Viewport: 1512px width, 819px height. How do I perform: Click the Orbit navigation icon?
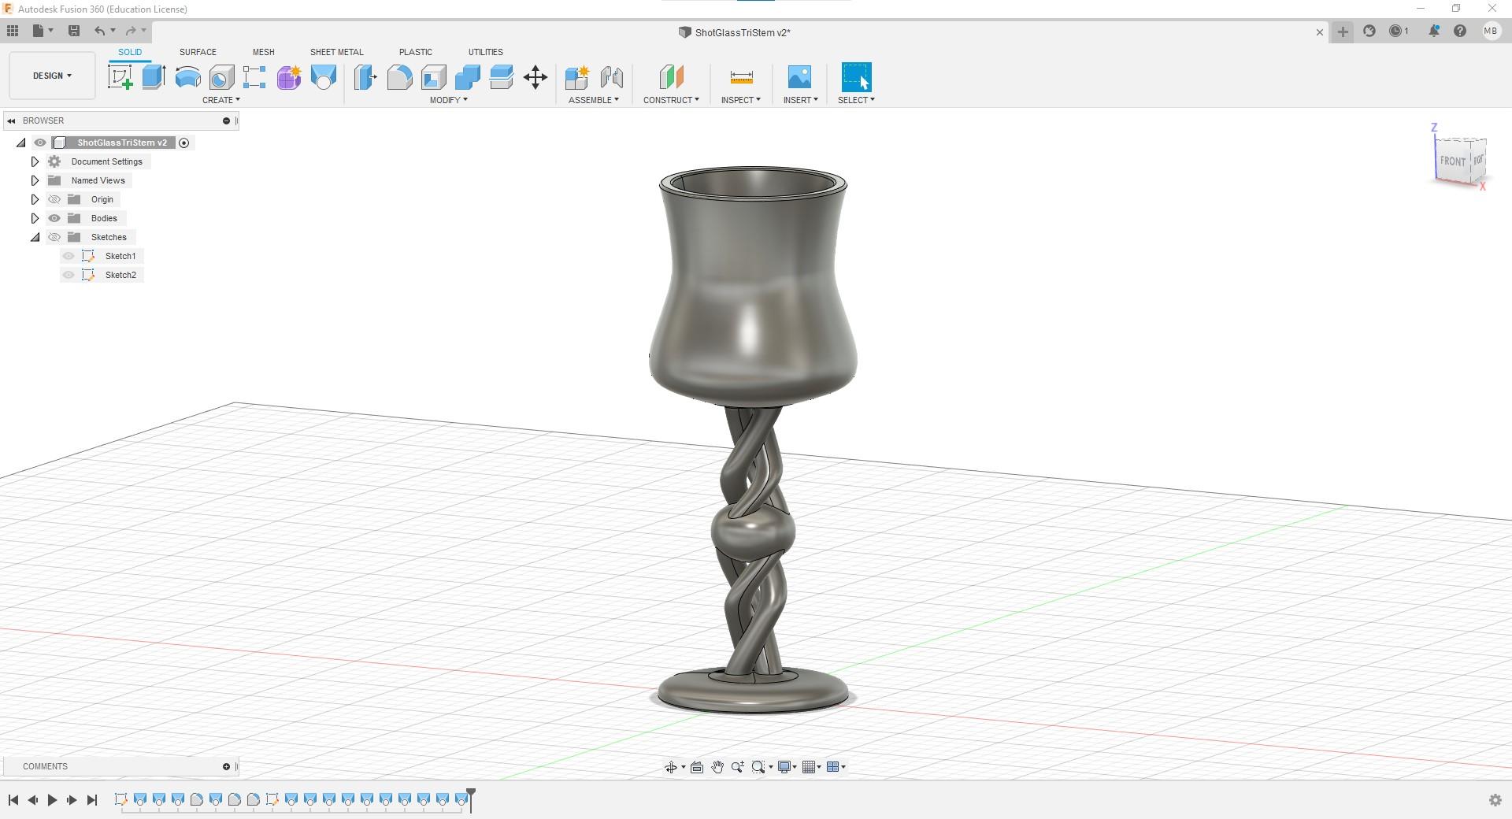pos(670,767)
